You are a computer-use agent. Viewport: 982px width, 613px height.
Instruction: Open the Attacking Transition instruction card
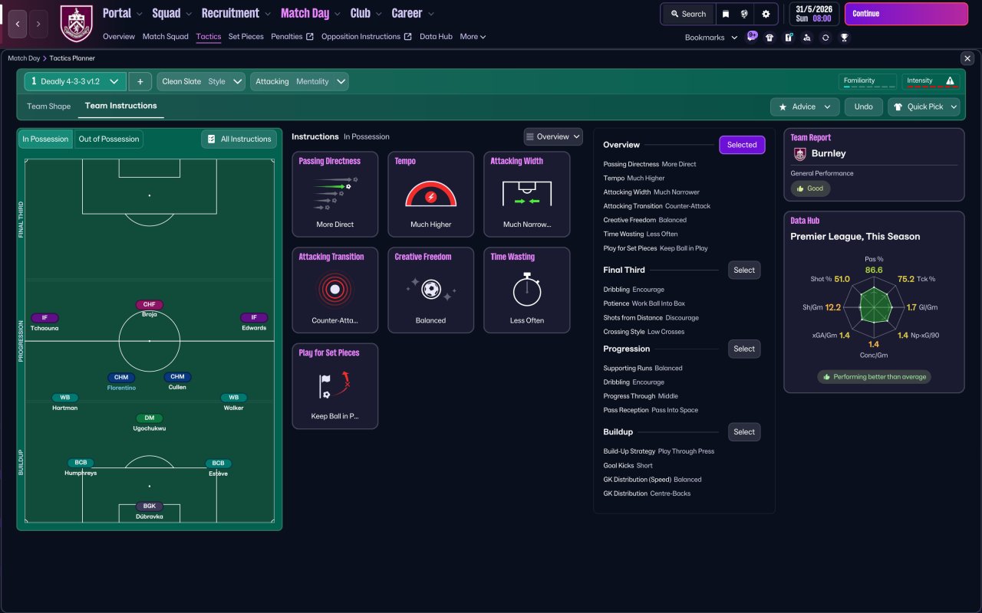335,290
